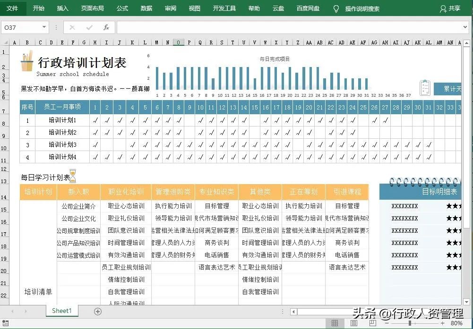
Task: Click the 文件 (File) menu
Action: tap(13, 8)
